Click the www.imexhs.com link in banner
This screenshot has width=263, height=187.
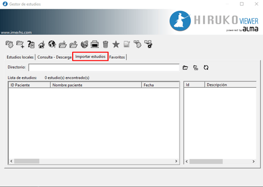pyautogui.click(x=16, y=32)
